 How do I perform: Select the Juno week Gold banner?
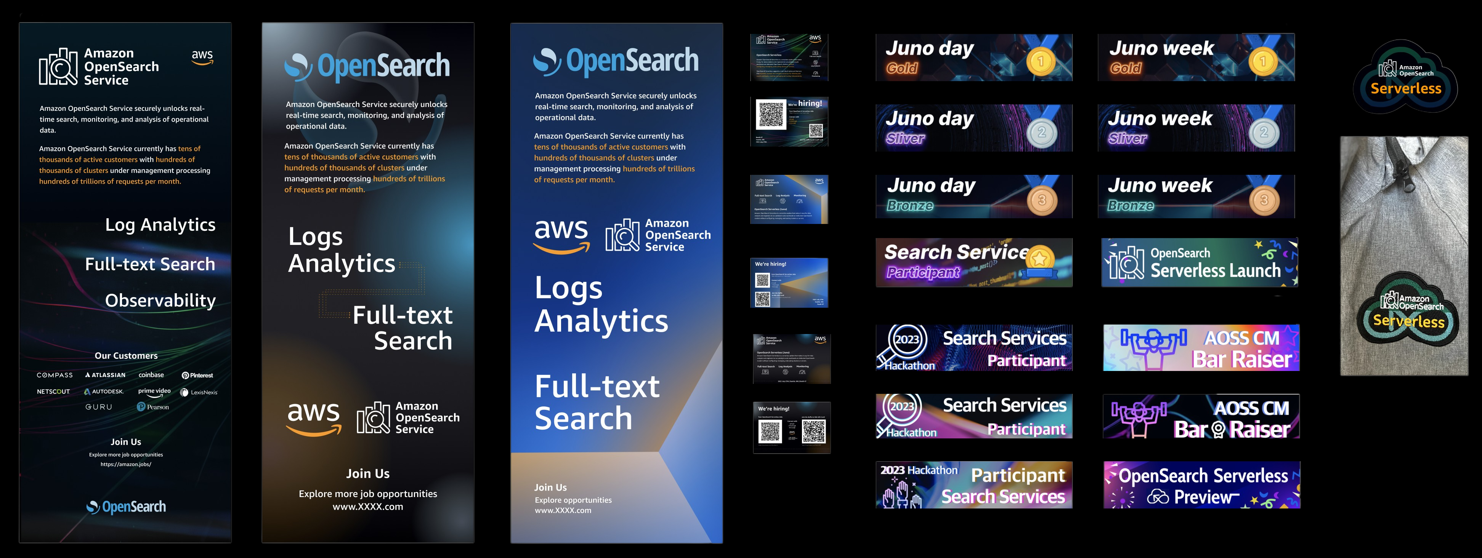tap(1196, 57)
